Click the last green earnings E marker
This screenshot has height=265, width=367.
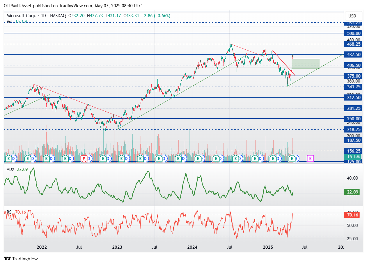click(292, 158)
